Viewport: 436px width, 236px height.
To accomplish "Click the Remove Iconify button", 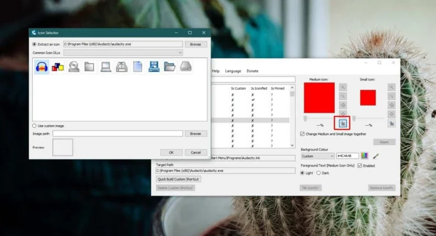I will click(381, 188).
